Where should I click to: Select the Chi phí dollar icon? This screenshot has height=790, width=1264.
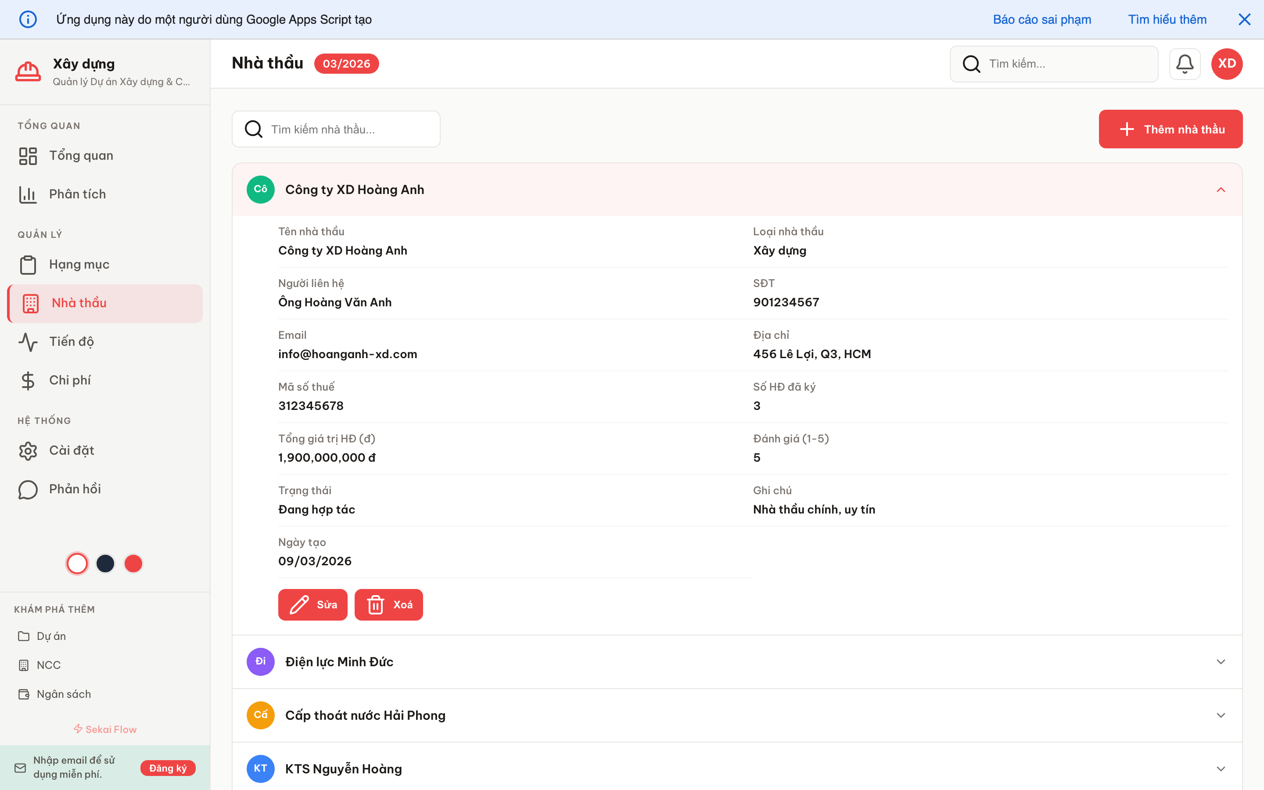28,381
